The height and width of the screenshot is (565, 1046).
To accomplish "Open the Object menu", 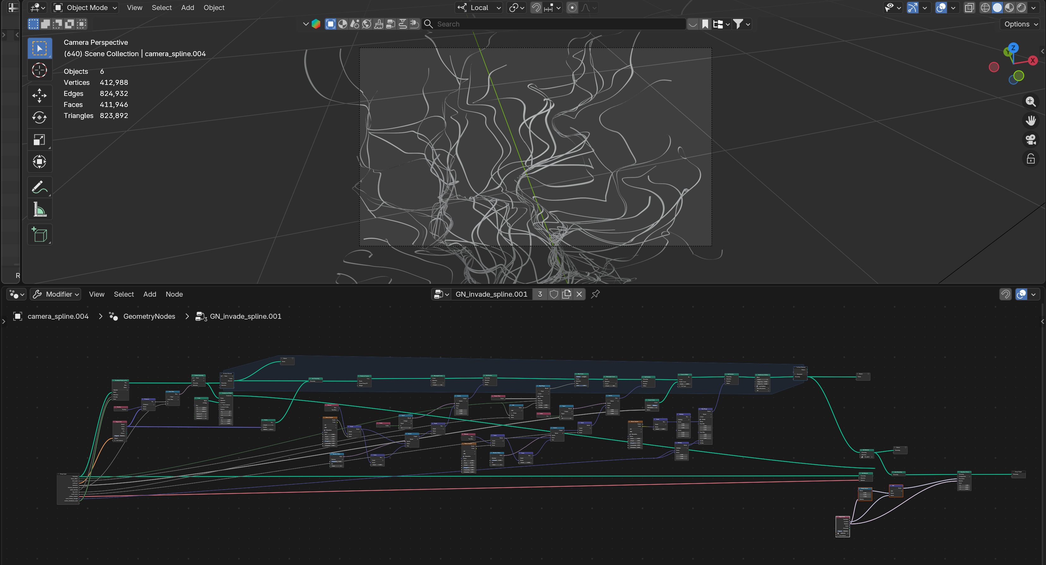I will pyautogui.click(x=213, y=7).
